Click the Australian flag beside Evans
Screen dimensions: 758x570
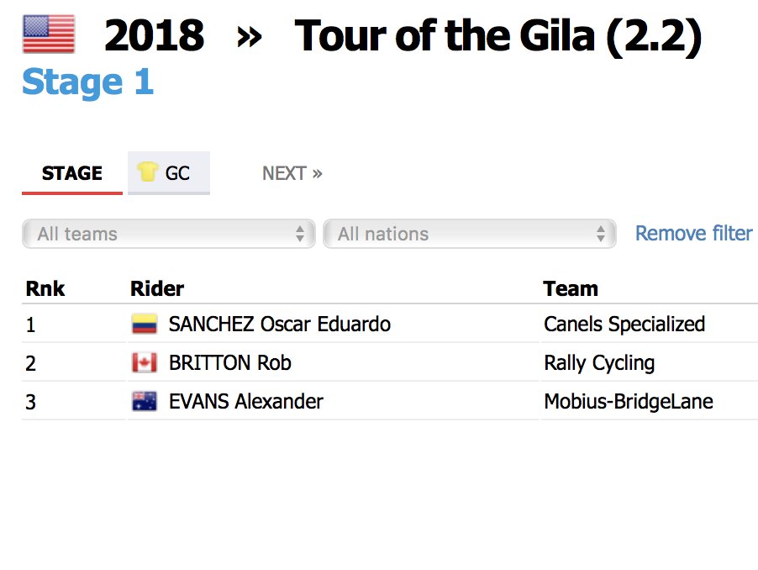[x=145, y=402]
